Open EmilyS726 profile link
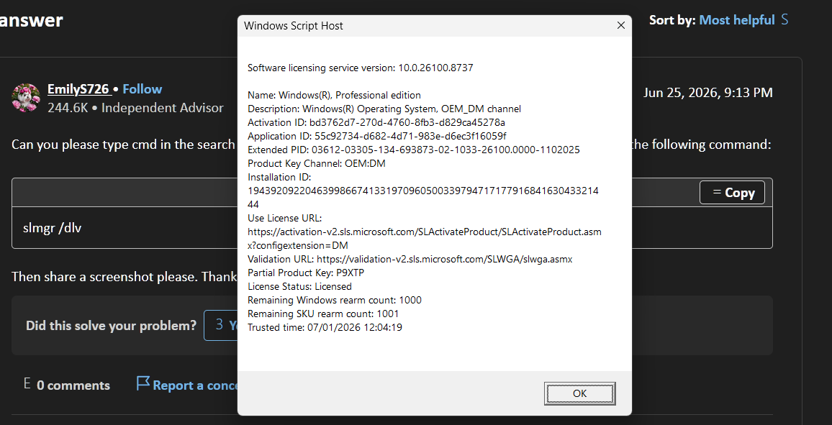832x425 pixels. [78, 88]
